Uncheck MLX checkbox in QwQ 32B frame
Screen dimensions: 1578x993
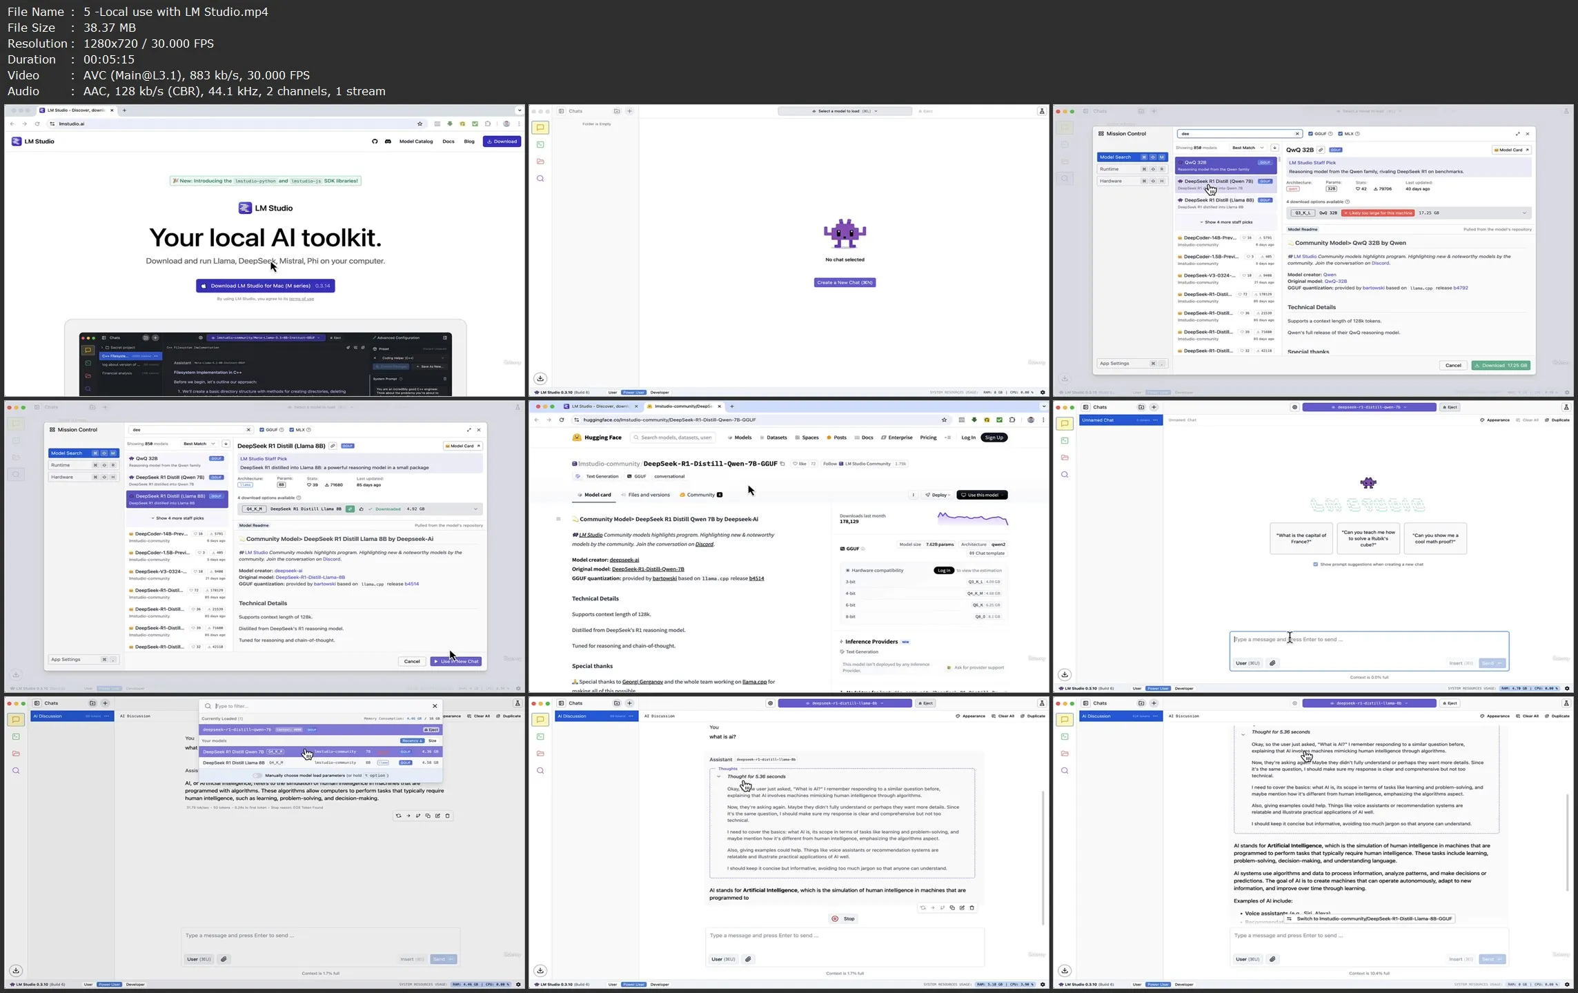(1340, 134)
